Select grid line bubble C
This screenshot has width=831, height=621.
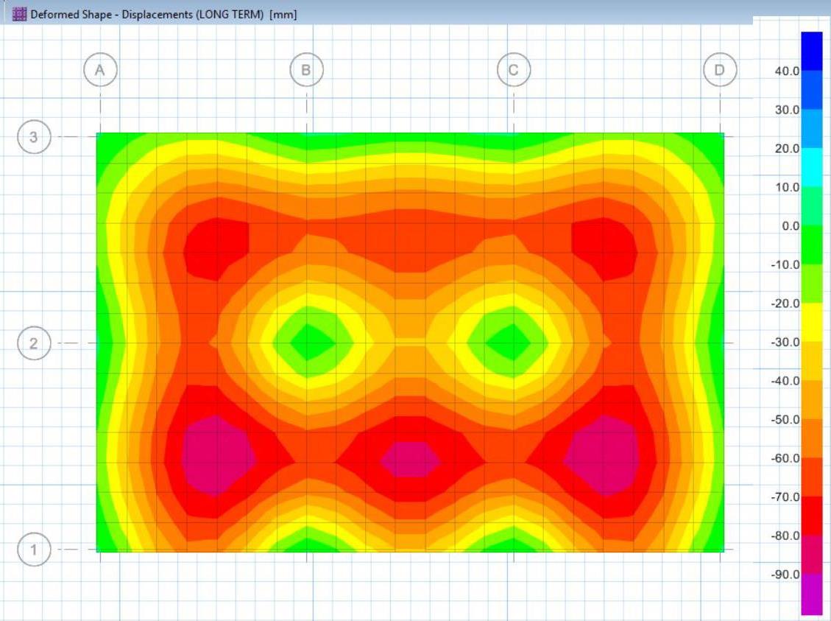pos(514,70)
